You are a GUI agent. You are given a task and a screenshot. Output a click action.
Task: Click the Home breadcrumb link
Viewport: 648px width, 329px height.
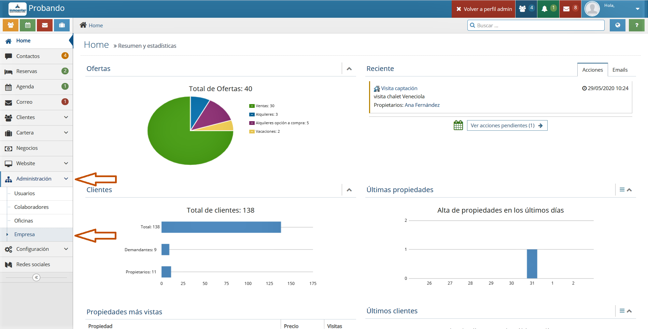[x=96, y=25]
